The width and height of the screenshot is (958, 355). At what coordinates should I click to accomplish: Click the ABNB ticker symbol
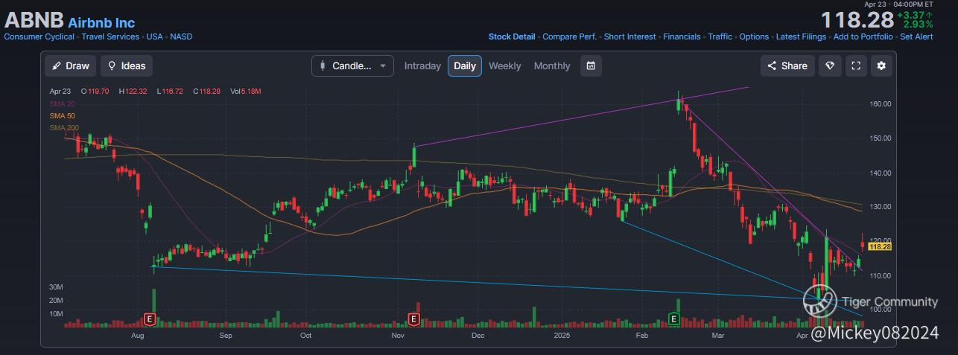click(34, 20)
